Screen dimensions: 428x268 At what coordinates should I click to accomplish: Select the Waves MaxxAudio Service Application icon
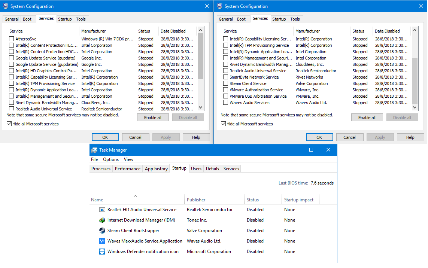coord(102,241)
